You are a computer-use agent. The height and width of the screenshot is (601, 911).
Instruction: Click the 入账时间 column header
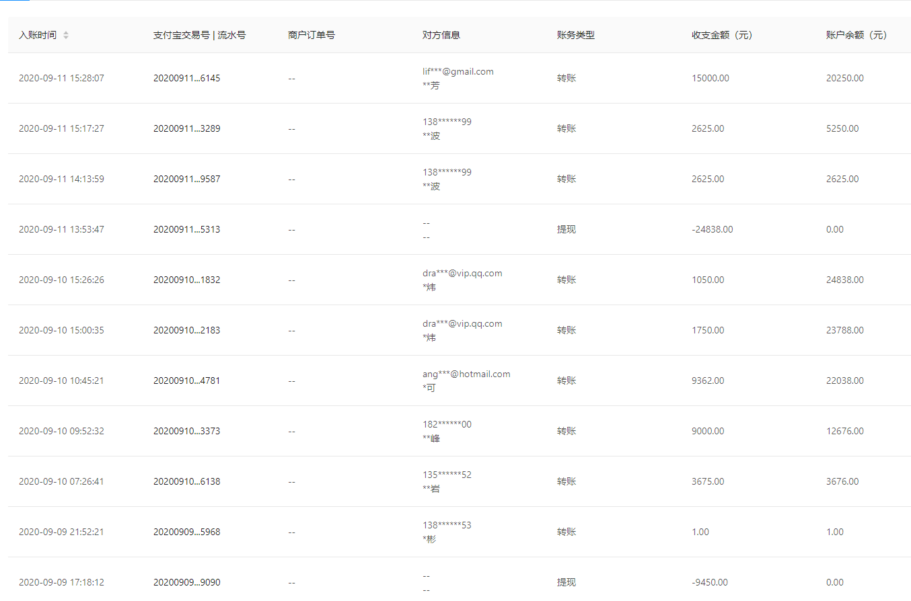tap(38, 35)
